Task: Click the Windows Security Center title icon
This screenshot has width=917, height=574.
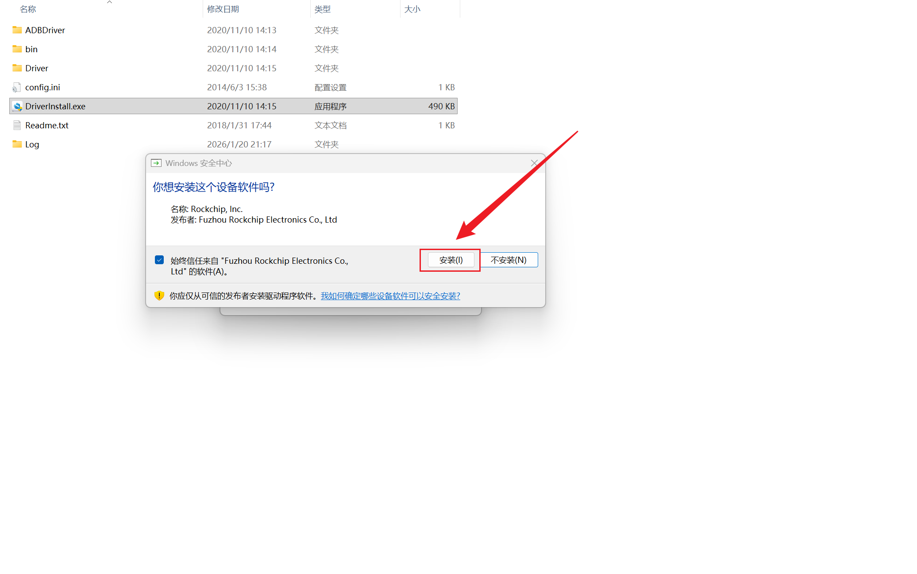Action: click(x=156, y=163)
